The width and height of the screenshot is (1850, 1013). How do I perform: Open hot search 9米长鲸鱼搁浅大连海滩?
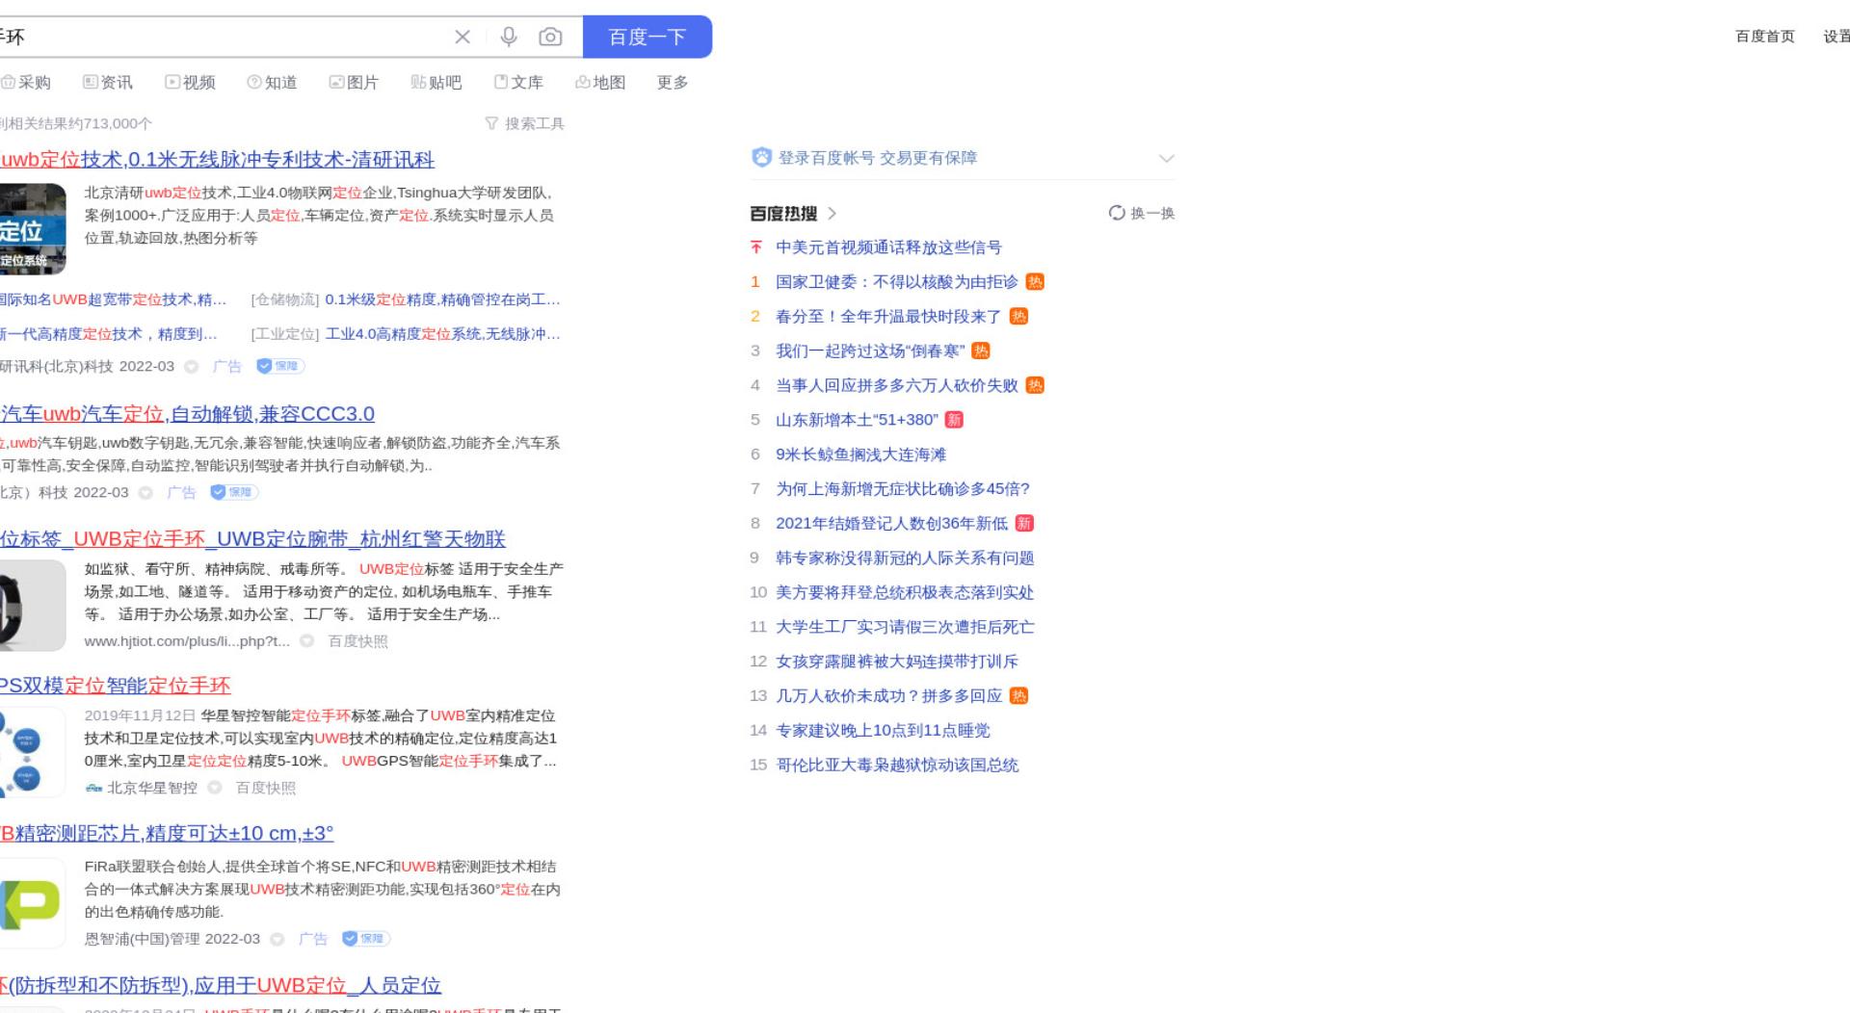tap(860, 455)
